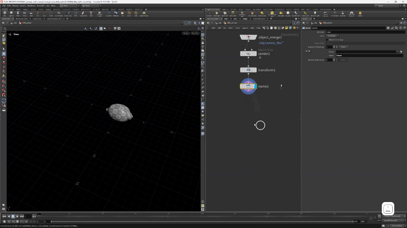Screen dimensions: 407x228
Task: Toggle the pin on the parameter pane
Action: [401, 23]
